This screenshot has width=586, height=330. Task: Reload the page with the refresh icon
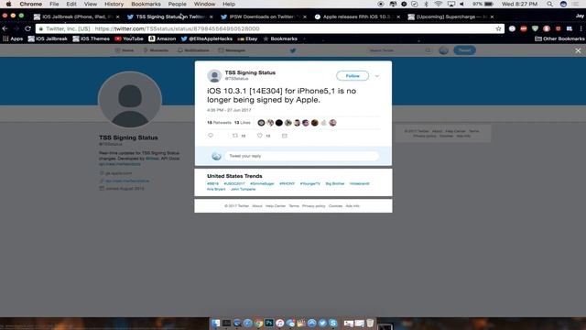click(x=27, y=28)
